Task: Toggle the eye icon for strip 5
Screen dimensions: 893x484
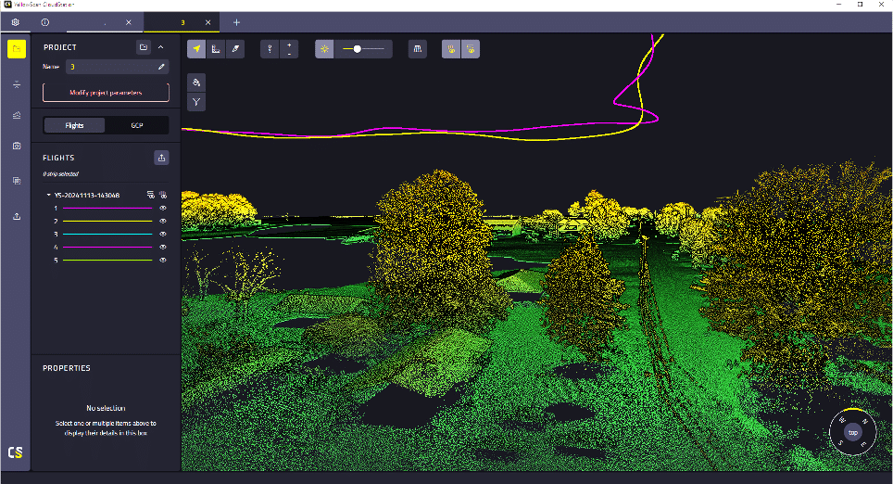Action: [x=163, y=261]
